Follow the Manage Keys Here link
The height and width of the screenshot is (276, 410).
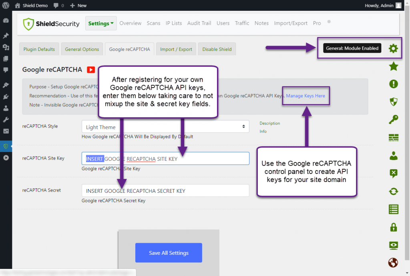305,96
